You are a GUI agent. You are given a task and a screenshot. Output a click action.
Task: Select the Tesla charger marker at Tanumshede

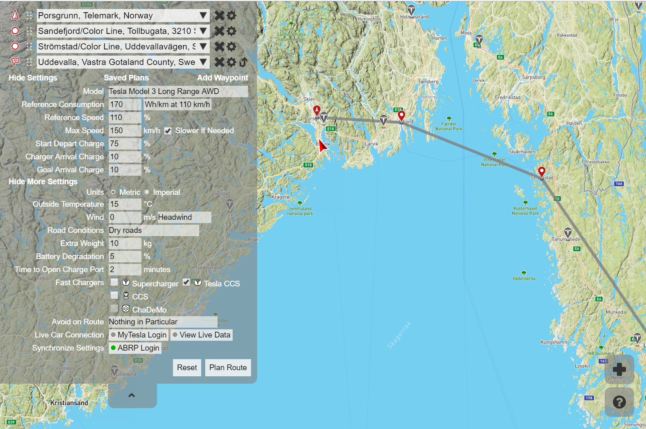567,232
